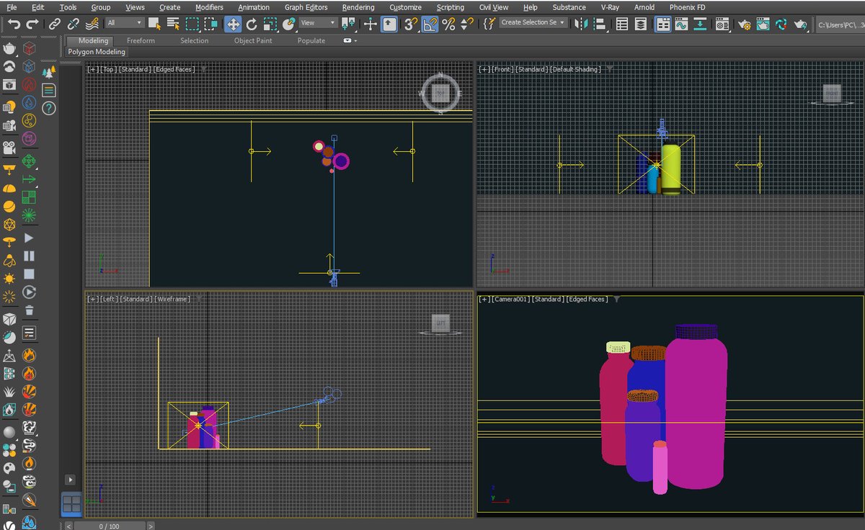Toggle the Percent Snap button
The height and width of the screenshot is (530, 865).
tap(448, 24)
